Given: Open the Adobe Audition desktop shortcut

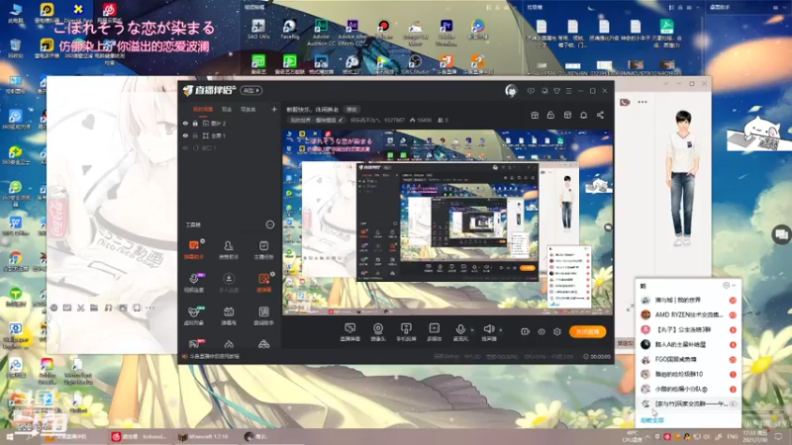Looking at the screenshot, I should [x=321, y=33].
